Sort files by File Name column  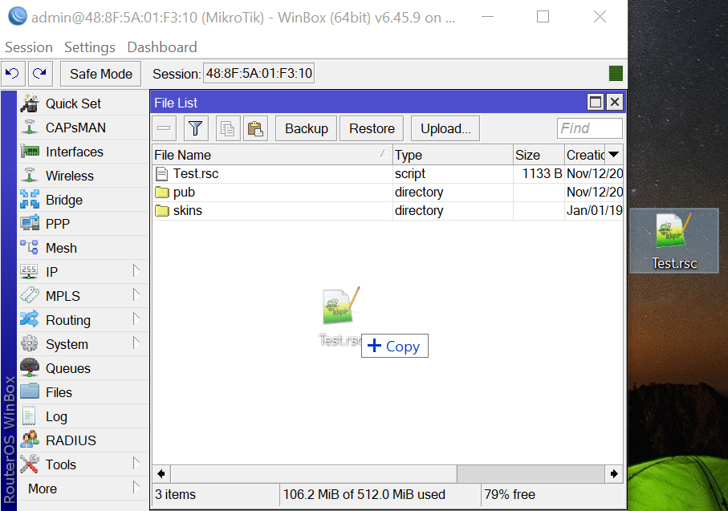point(273,155)
